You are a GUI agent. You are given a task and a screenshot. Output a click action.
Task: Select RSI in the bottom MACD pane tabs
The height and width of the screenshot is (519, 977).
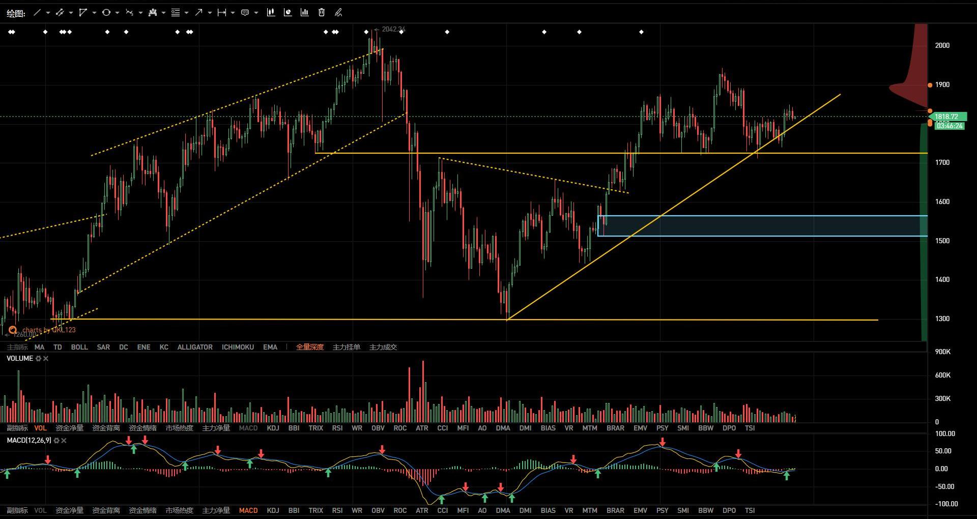point(337,510)
